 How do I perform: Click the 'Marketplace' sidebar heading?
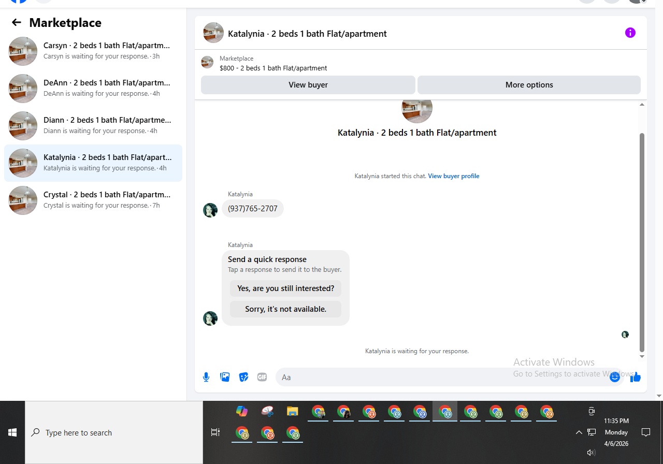point(65,22)
